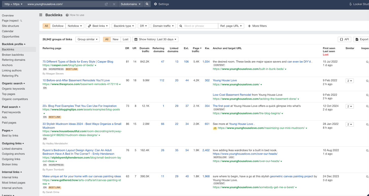The height and width of the screenshot is (196, 369).
Task: Inspect the gathered.how backlink row magnifier
Action: pyautogui.click(x=367, y=177)
